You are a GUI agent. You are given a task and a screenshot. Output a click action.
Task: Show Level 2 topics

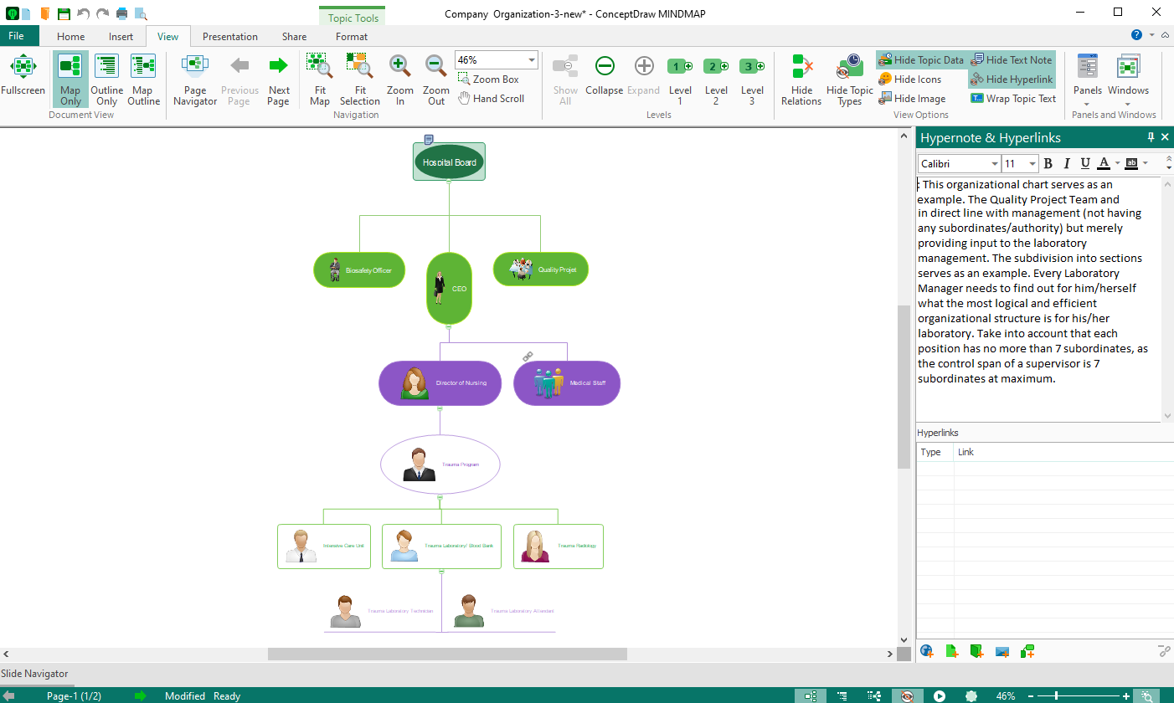[716, 80]
